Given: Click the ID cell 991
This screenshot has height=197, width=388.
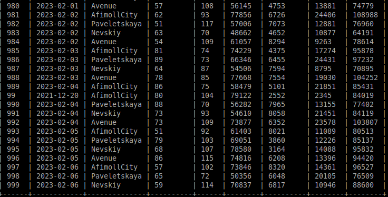Looking at the screenshot, I should 13,113.
